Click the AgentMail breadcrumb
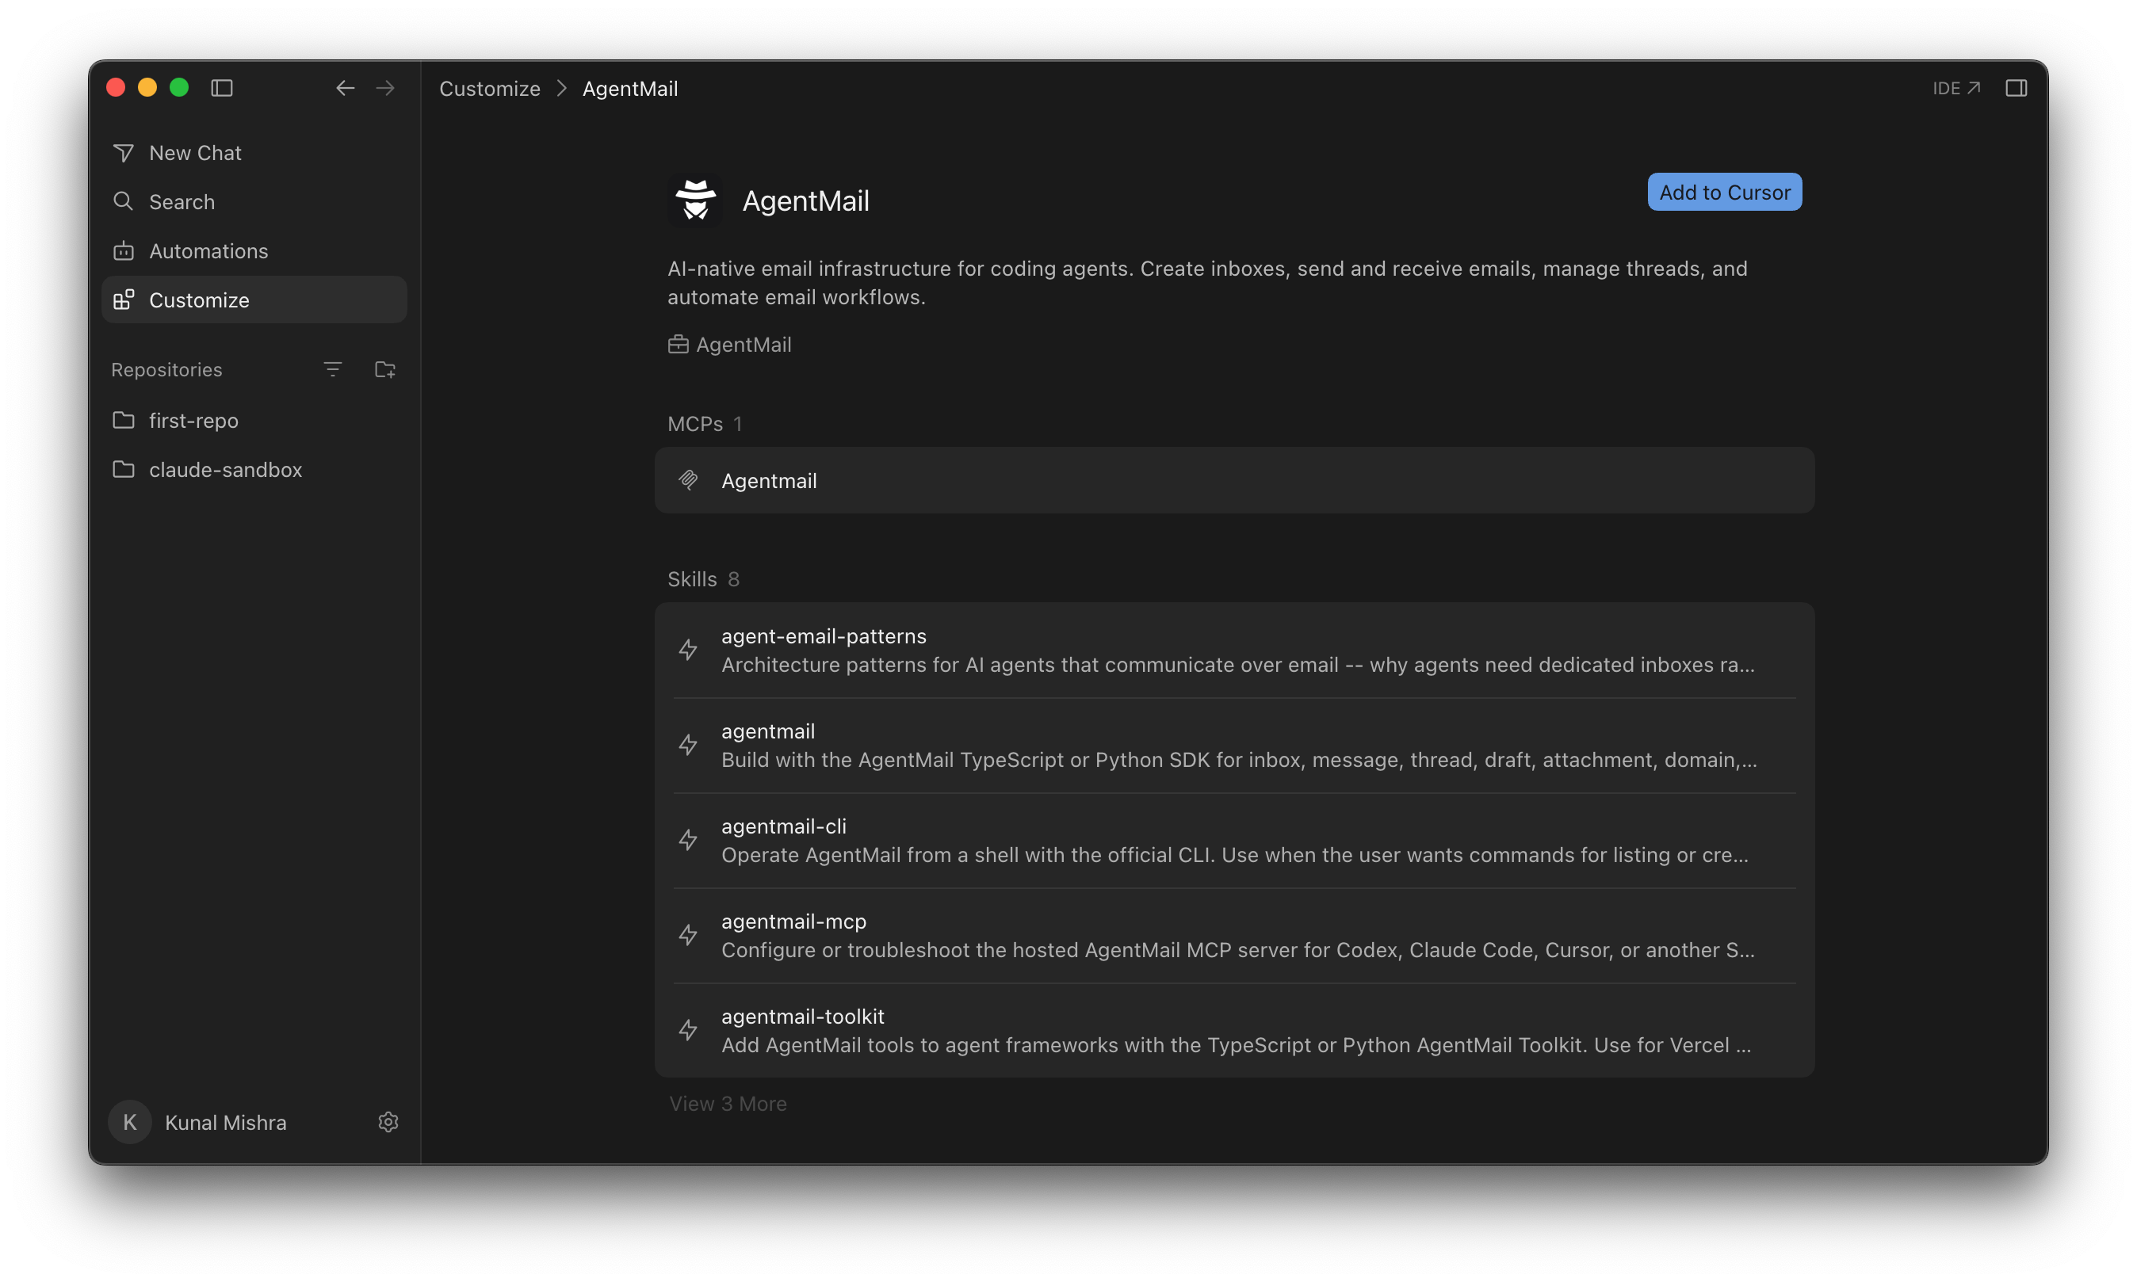Screen dimensions: 2137x1282 (x=630, y=88)
